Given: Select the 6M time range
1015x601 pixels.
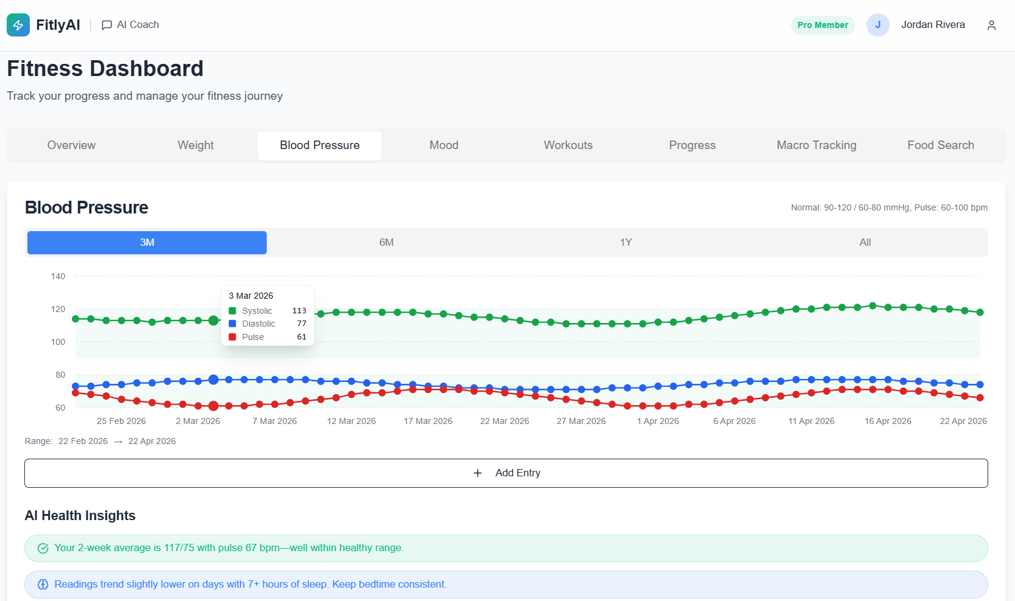Looking at the screenshot, I should point(386,242).
